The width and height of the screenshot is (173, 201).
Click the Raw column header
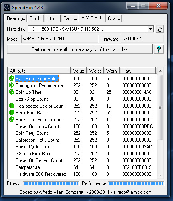[138, 71]
